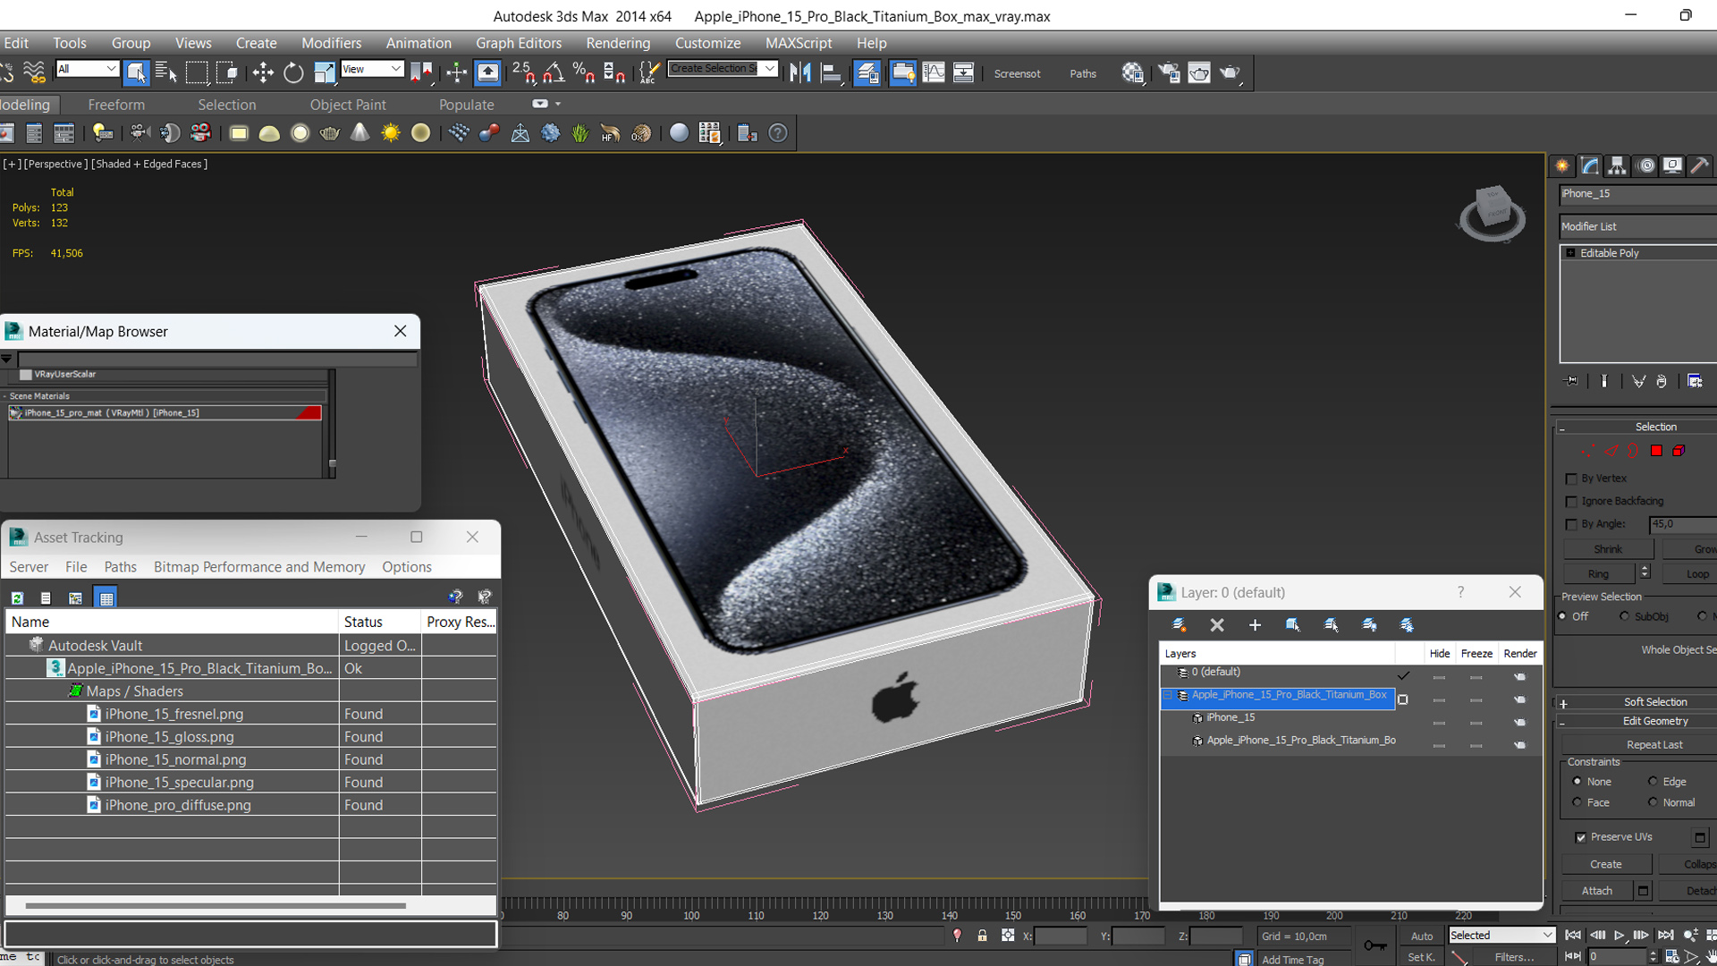Click the Repeat Last button
The image size is (1717, 966).
[1639, 745]
